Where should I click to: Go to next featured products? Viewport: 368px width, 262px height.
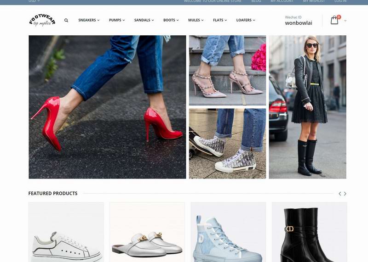345,194
